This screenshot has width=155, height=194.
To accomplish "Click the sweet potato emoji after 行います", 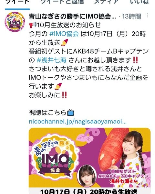I will click(58, 86).
